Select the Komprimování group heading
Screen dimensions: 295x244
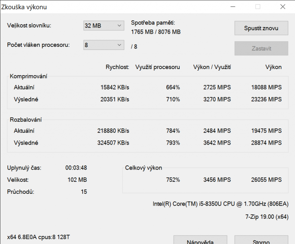28,76
